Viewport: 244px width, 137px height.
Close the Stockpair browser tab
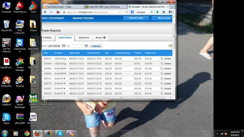pos(168,7)
